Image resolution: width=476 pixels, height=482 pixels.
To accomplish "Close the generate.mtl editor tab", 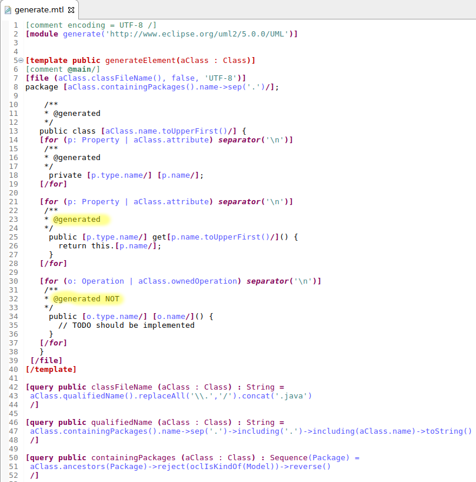I will coord(71,9).
